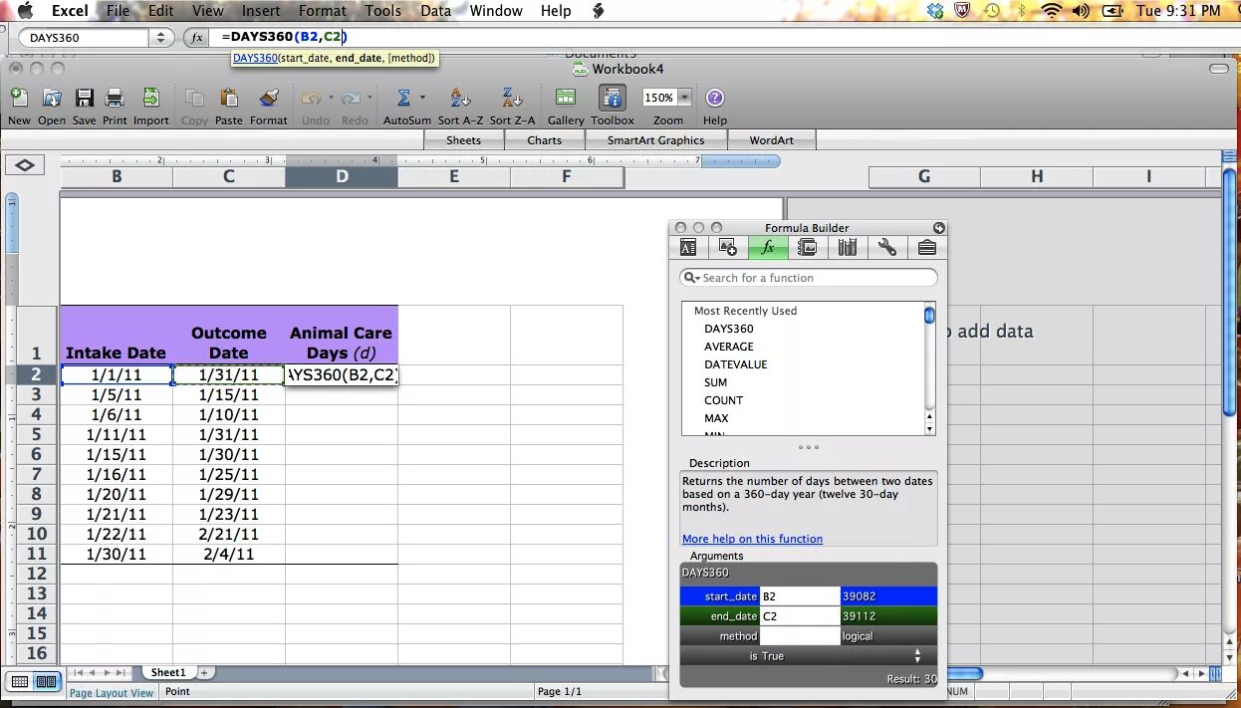
Task: Save the workbook using Save icon
Action: tap(85, 98)
